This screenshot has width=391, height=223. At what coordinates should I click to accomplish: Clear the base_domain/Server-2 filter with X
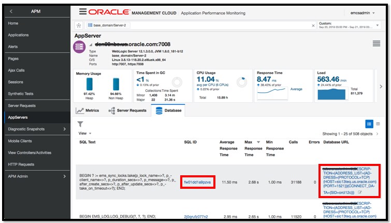(x=313, y=25)
